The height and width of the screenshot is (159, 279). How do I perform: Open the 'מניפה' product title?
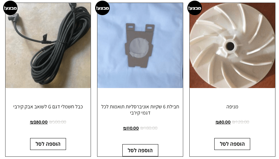tap(232, 107)
